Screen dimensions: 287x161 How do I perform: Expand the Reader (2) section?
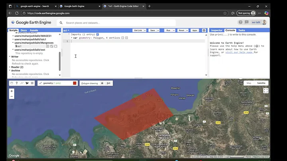pos(10,67)
